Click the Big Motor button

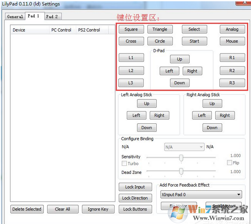[179, 206]
